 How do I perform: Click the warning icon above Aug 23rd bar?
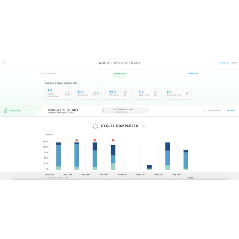click(77, 140)
